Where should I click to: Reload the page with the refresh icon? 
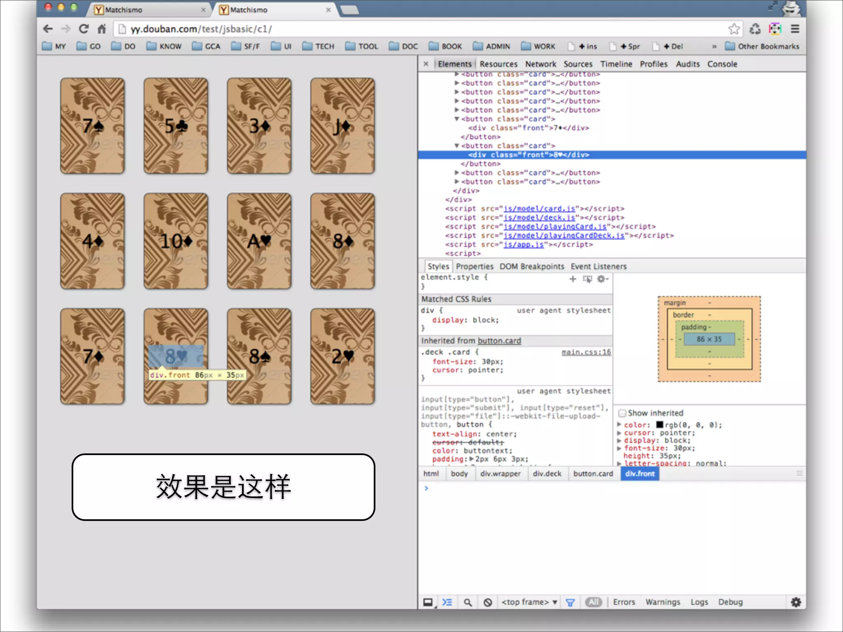tap(84, 29)
